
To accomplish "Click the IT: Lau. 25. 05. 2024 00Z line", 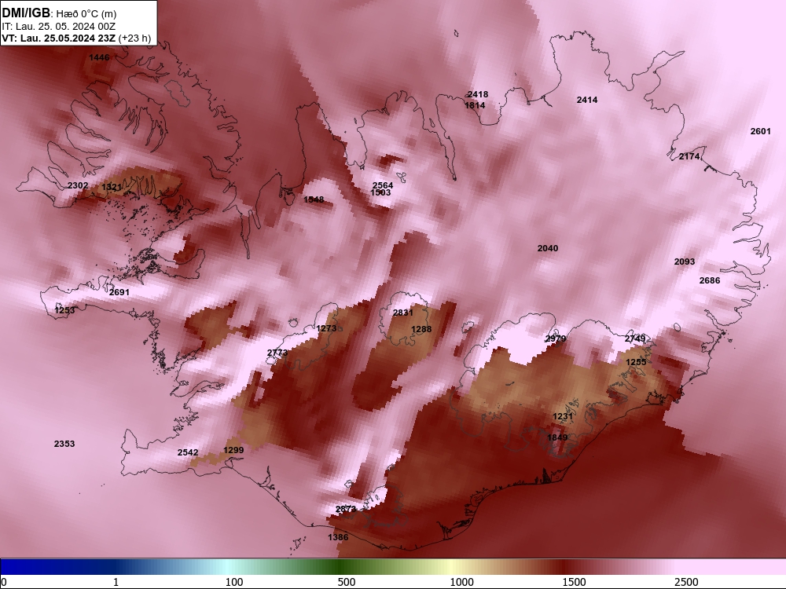I will (59, 27).
